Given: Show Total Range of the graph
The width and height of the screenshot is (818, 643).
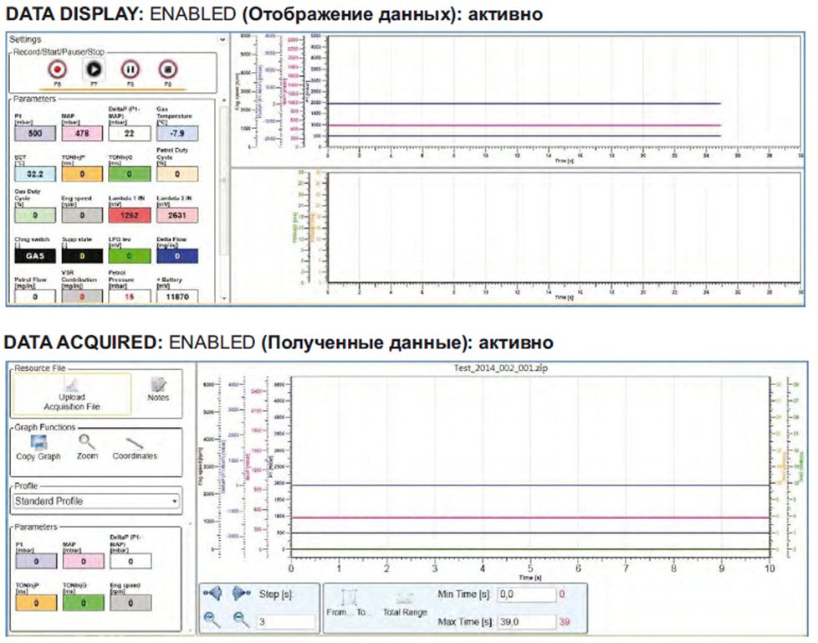Looking at the screenshot, I should (406, 598).
